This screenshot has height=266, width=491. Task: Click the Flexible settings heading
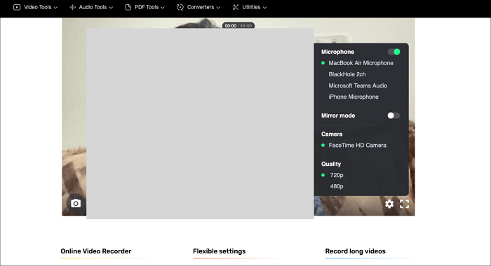(x=219, y=251)
